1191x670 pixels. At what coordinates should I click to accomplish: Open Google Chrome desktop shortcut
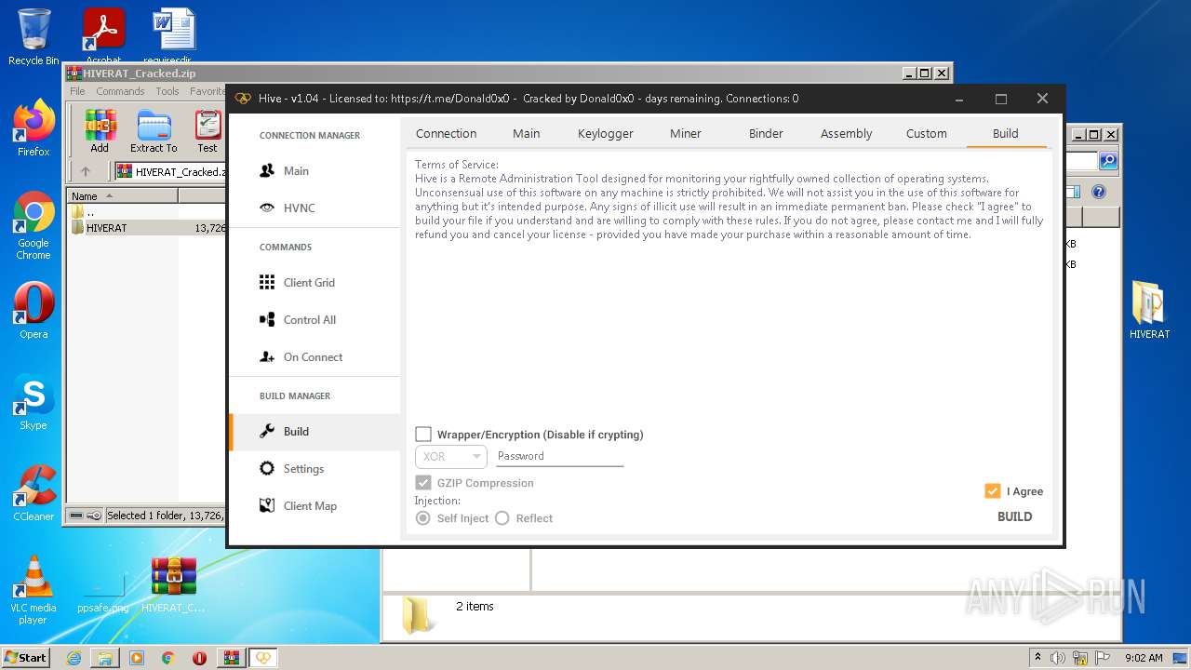click(33, 226)
